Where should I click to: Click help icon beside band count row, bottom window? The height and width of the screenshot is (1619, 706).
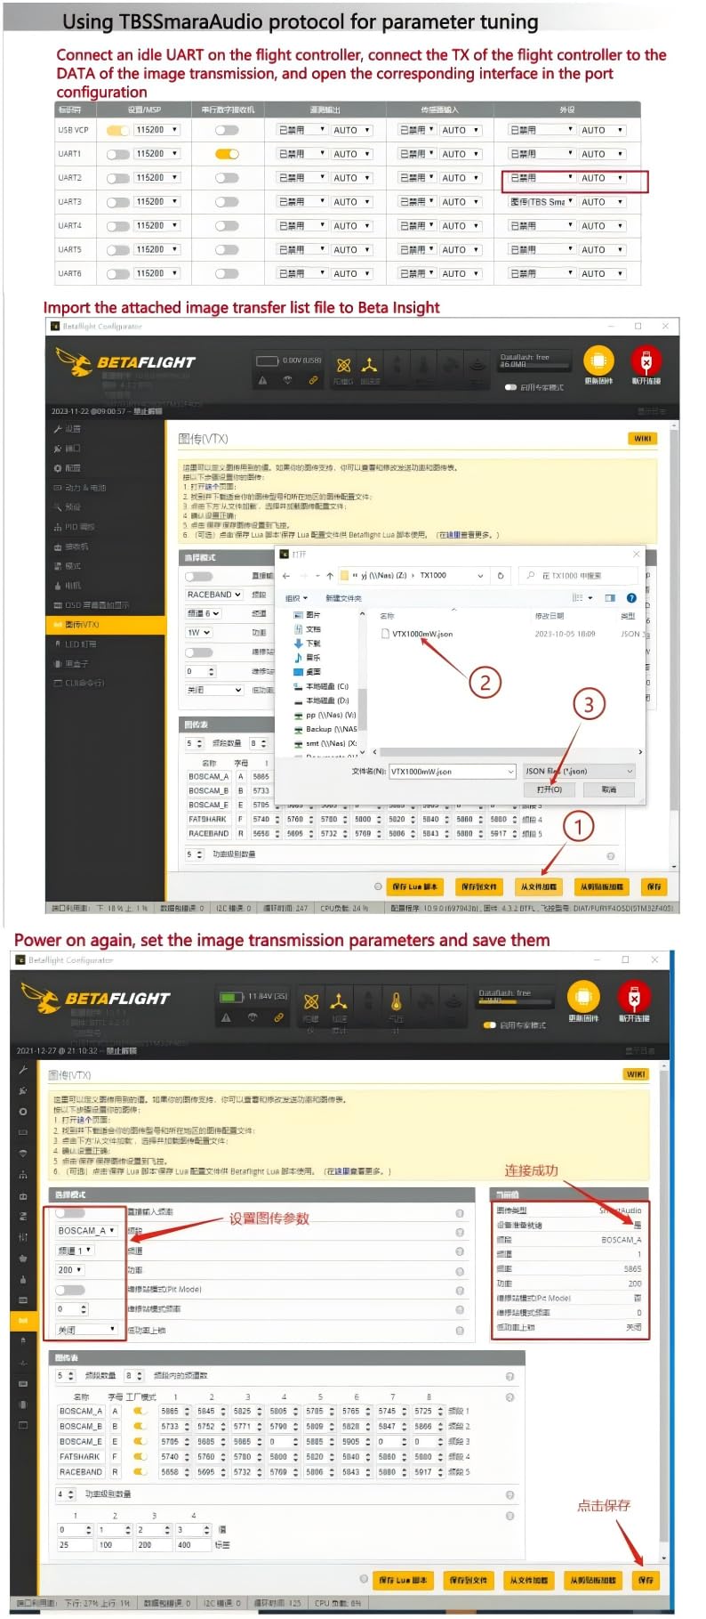(x=509, y=1376)
